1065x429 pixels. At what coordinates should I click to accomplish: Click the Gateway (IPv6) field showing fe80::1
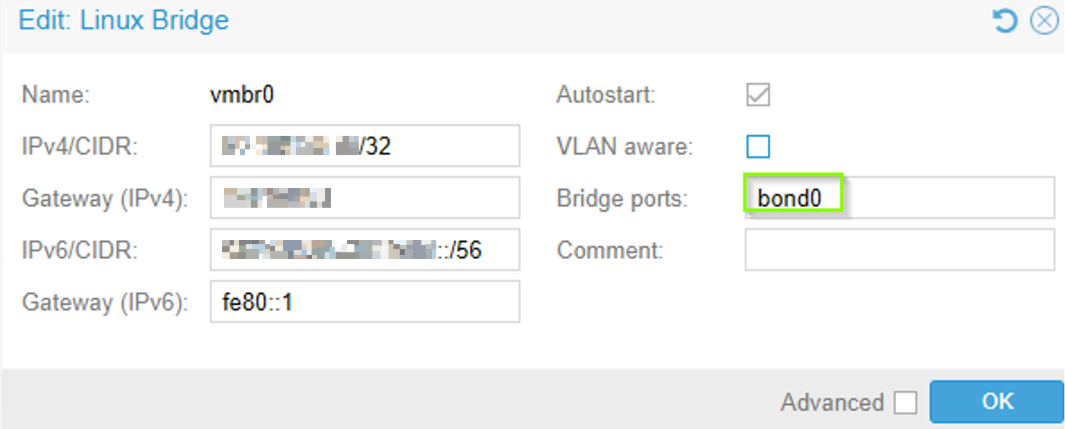click(364, 302)
